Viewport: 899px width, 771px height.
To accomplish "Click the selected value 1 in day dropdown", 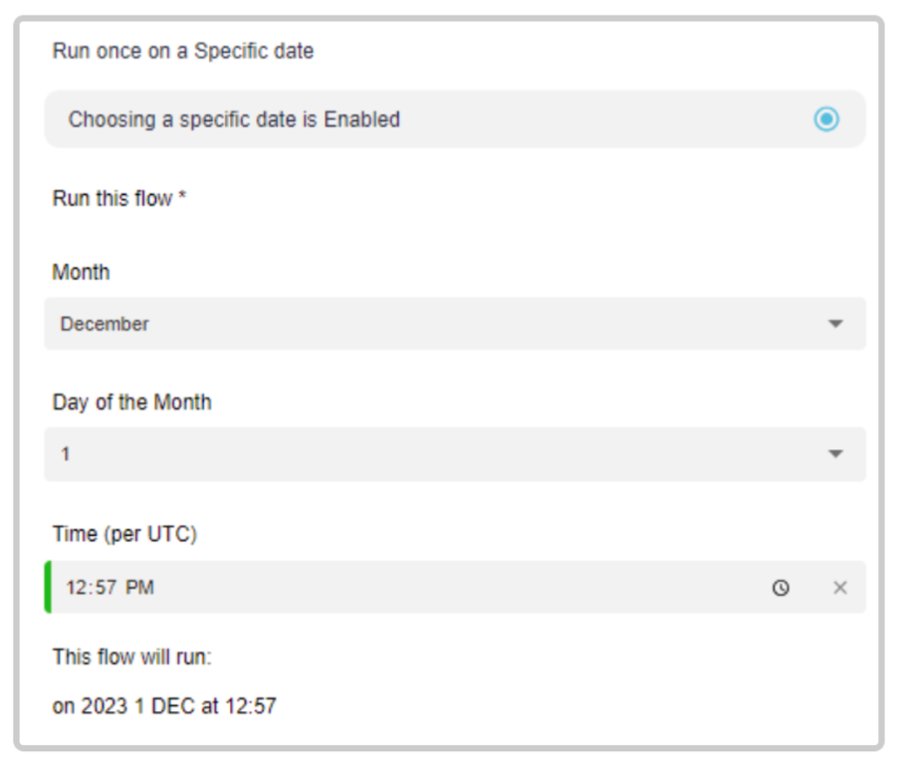I will tap(65, 454).
